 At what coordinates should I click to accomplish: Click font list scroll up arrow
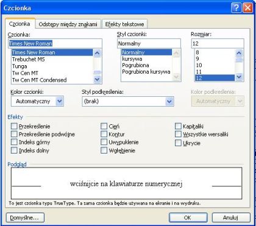click(97, 53)
